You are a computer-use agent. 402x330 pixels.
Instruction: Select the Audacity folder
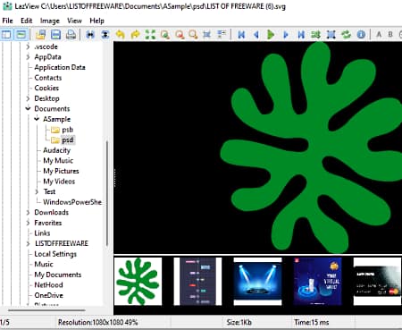56,150
